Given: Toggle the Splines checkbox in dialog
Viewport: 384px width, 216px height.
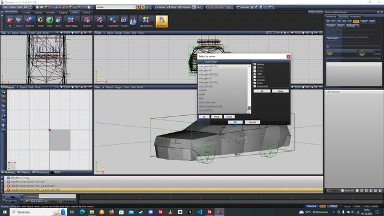Looking at the screenshot, I should [x=254, y=67].
